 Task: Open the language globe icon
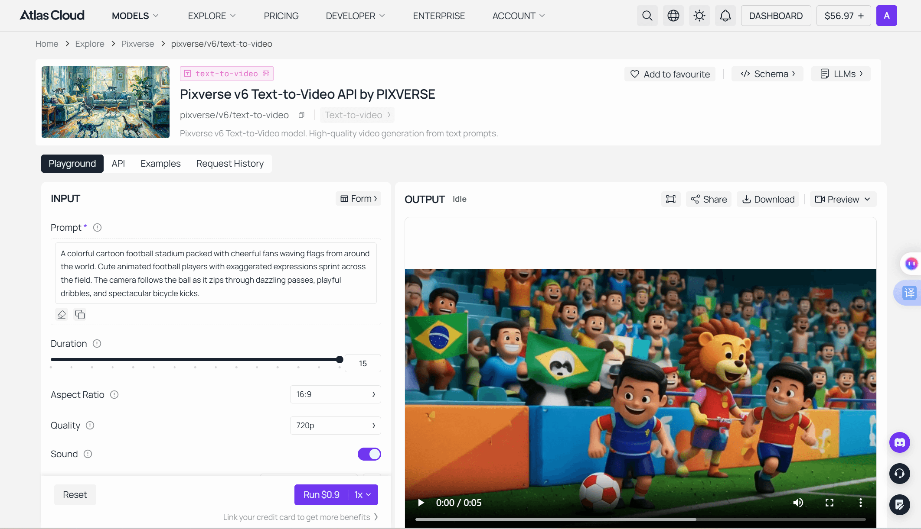point(673,16)
